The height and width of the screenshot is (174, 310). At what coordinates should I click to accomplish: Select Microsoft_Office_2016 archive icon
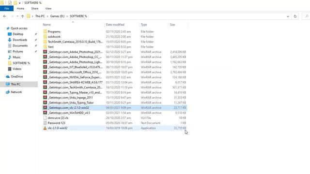45,72
